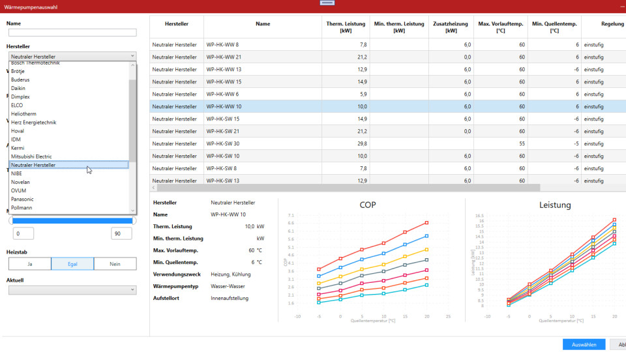Click the docking handle icon at top center
The width and height of the screenshot is (626, 352).
point(326,3)
